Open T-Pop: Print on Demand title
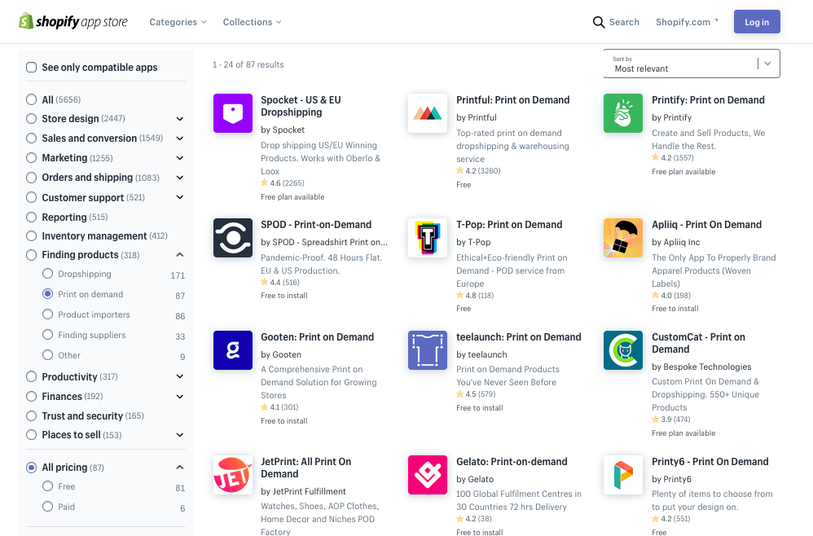The height and width of the screenshot is (536, 813). [509, 225]
